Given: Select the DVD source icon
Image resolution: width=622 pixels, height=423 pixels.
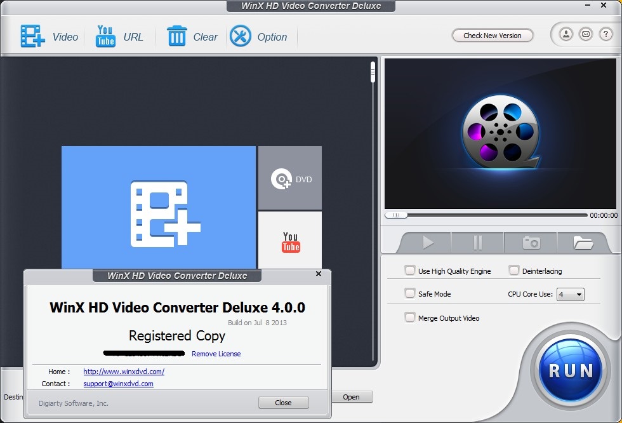Looking at the screenshot, I should point(289,177).
